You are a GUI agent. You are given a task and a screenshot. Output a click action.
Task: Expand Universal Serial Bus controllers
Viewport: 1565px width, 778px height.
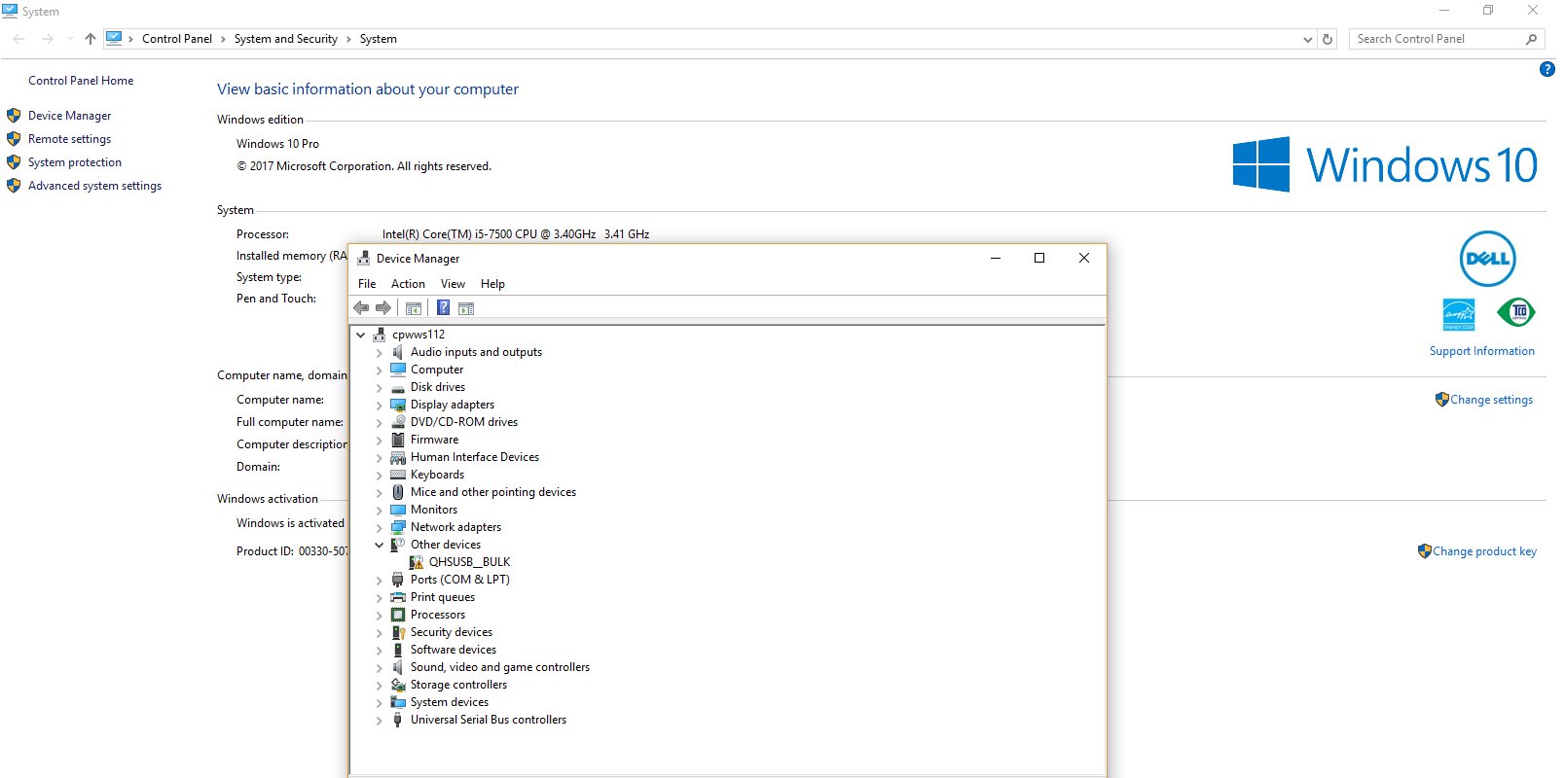pos(380,721)
